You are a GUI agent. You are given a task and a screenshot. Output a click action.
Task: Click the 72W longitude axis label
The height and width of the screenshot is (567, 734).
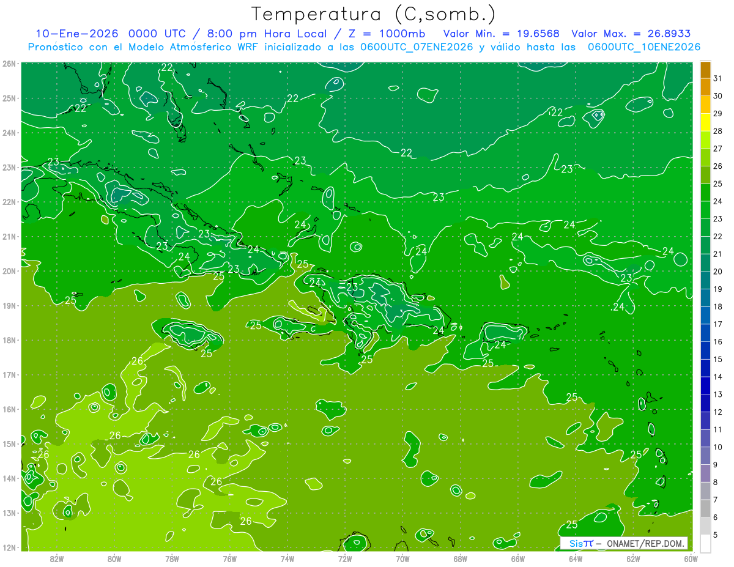[x=345, y=558]
